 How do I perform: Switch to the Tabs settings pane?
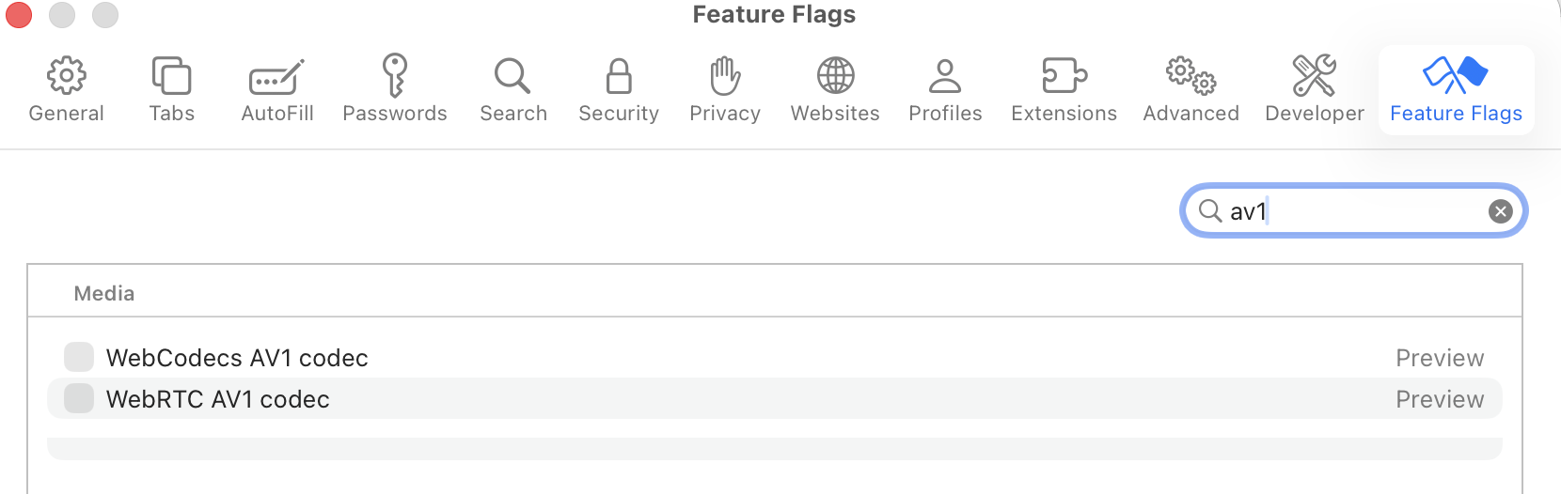coord(171,77)
